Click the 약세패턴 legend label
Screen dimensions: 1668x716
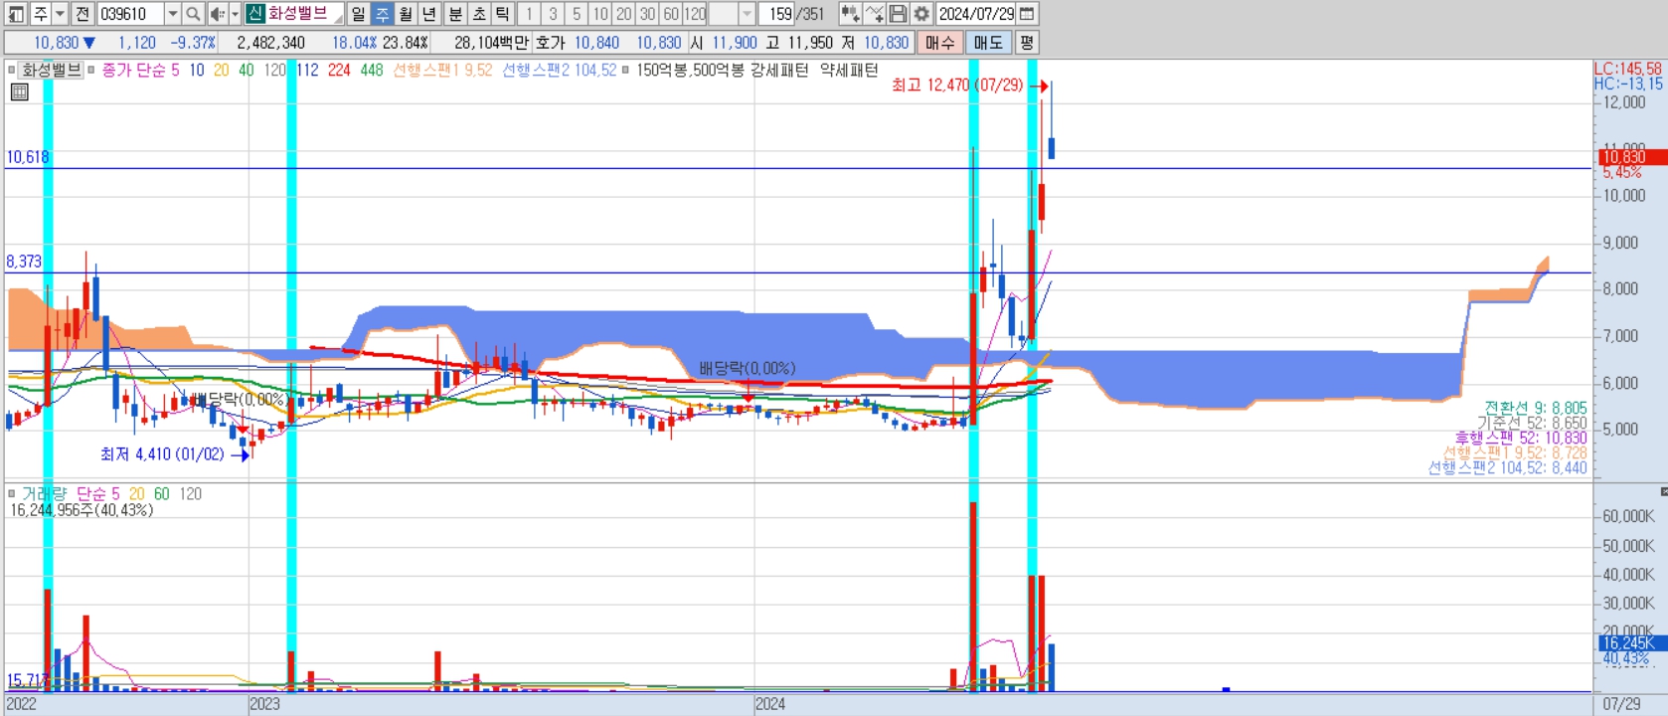pos(849,70)
